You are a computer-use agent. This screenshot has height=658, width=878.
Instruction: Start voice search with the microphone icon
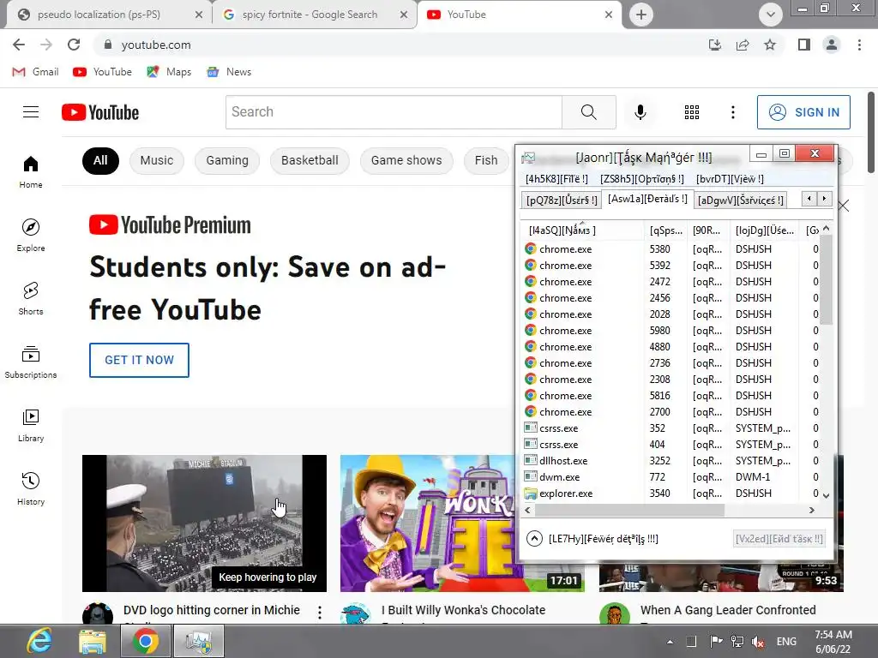[x=640, y=112]
